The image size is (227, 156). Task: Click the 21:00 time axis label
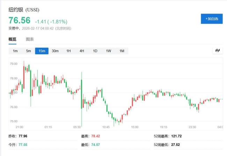coord(19,127)
